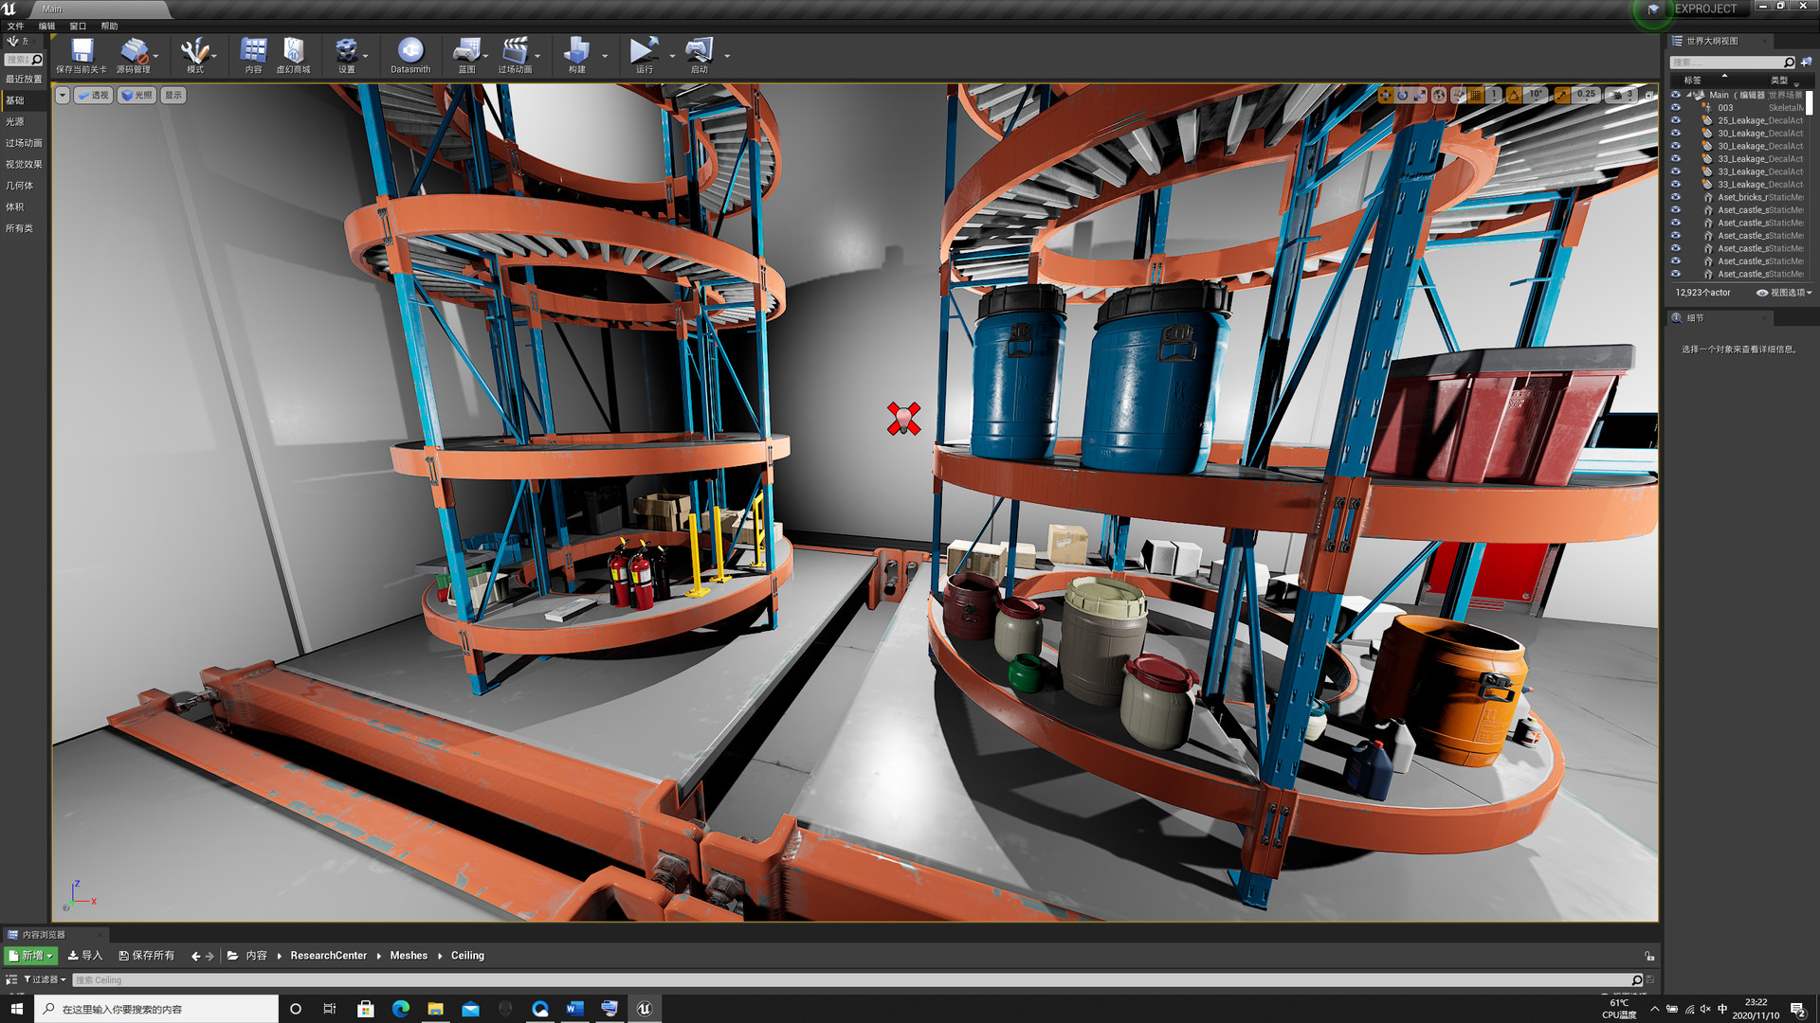Click the Build (构建) icon
Image resolution: width=1820 pixels, height=1023 pixels.
[576, 50]
